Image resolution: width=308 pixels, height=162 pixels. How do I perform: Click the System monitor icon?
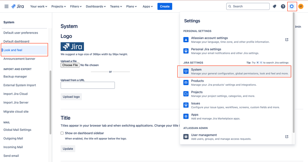pyautogui.click(x=186, y=71)
